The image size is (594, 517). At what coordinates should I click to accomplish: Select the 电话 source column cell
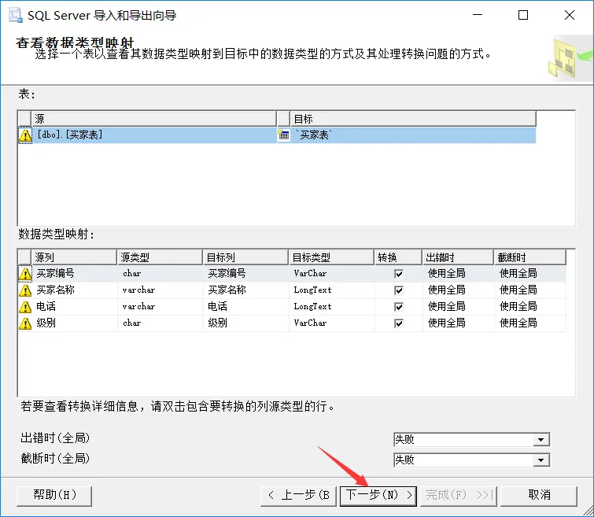point(75,306)
